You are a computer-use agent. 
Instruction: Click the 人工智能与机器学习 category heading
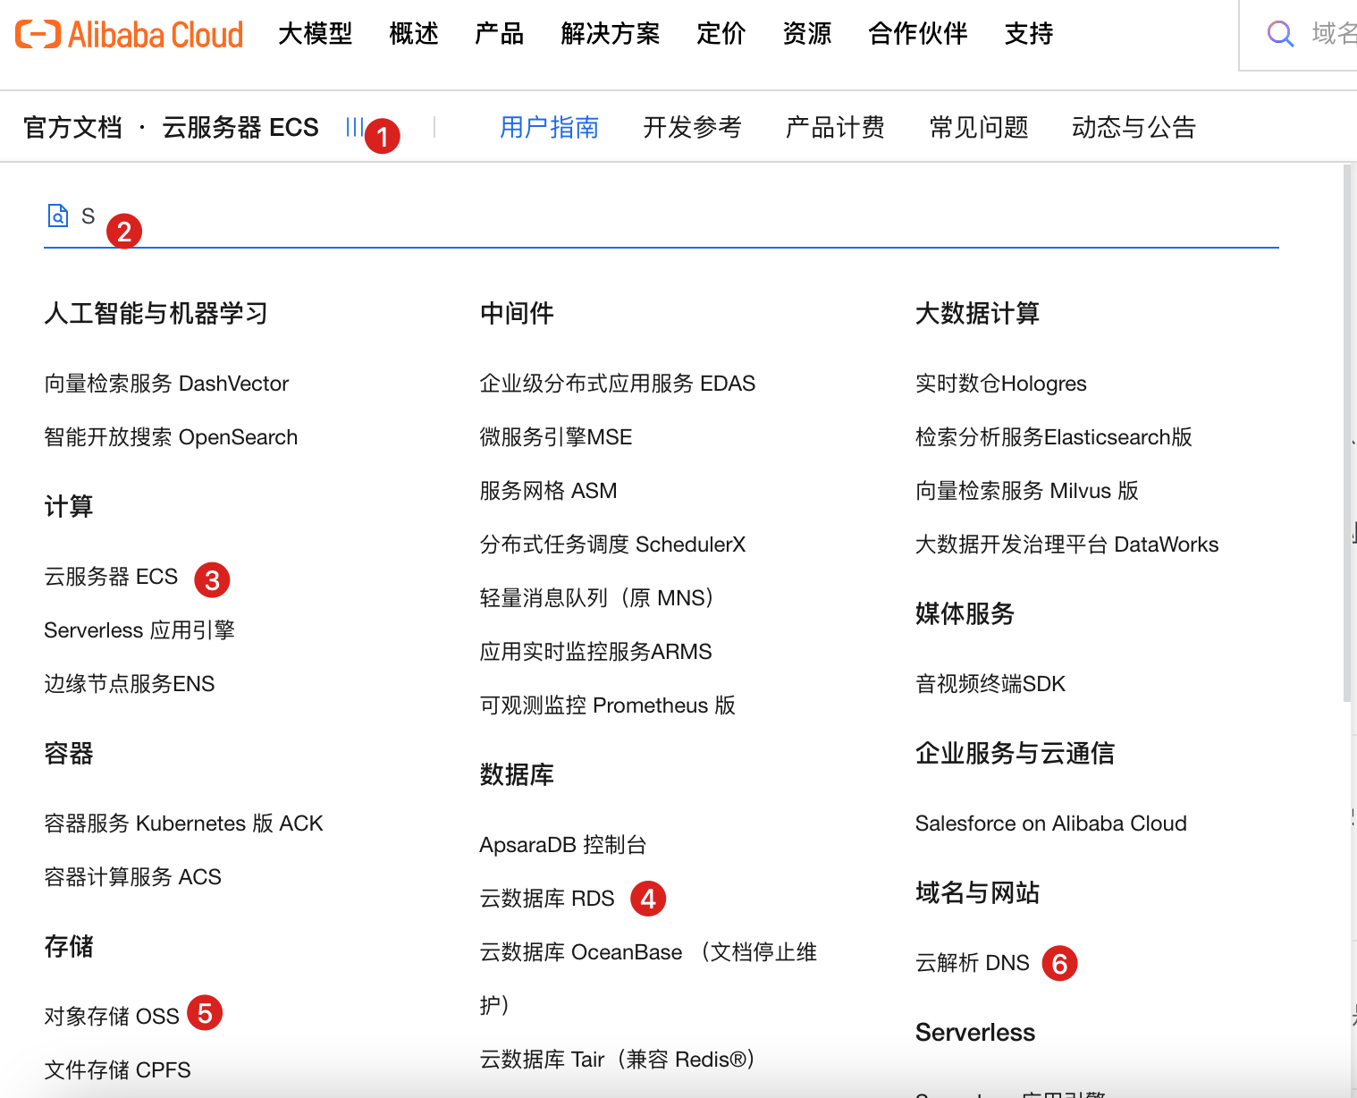(156, 314)
